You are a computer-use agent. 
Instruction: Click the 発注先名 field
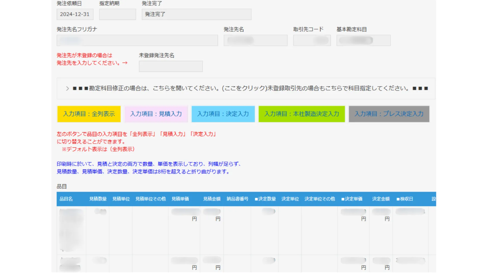pos(255,40)
